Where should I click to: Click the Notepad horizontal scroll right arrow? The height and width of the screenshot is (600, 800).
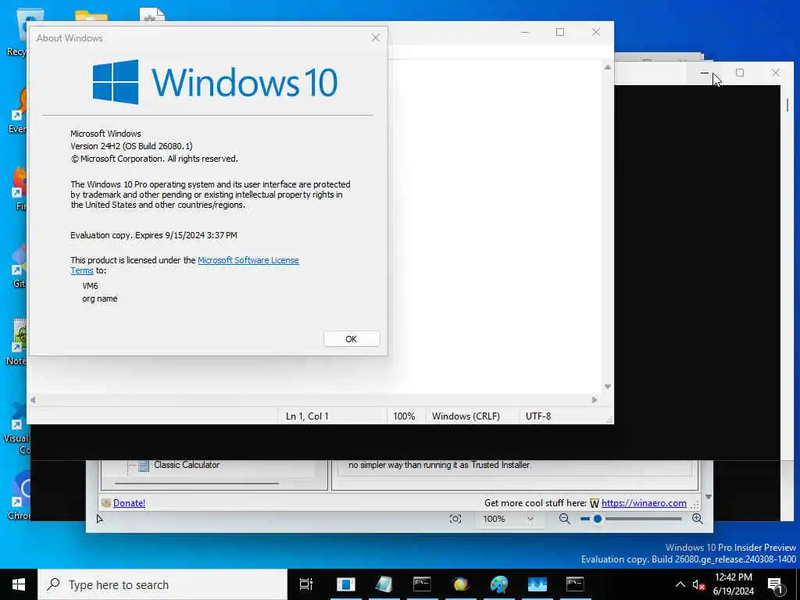[x=595, y=400]
